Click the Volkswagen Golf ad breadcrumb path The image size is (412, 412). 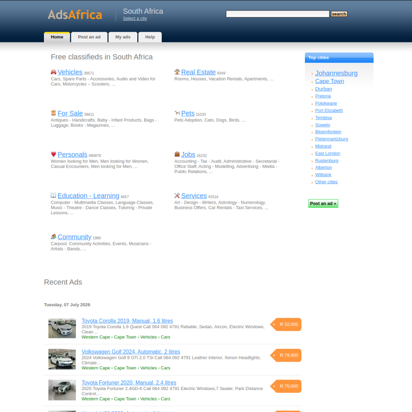[x=126, y=368]
